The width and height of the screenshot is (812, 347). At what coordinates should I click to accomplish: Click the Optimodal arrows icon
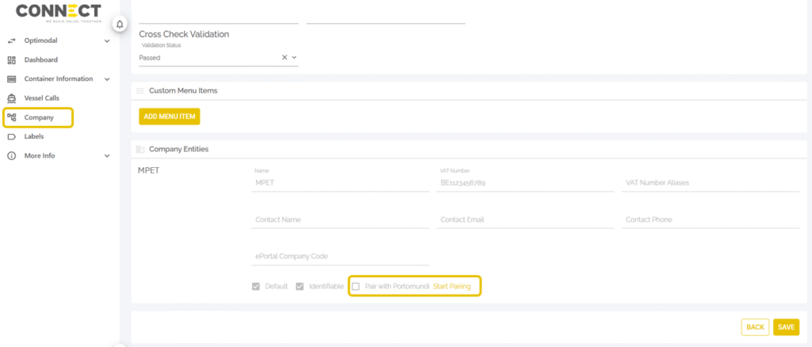[11, 40]
